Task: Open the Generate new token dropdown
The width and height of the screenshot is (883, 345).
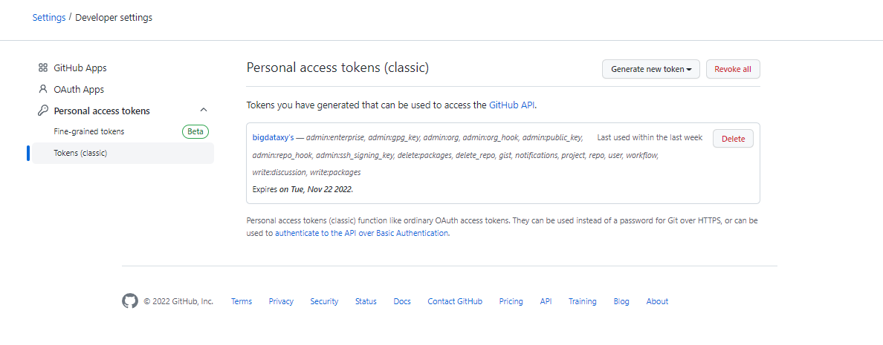Action: point(651,69)
